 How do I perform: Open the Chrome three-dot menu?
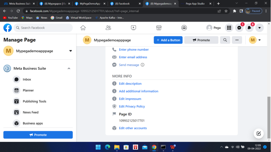click(266, 11)
